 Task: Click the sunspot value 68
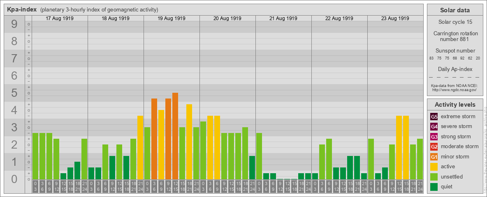(x=455, y=58)
